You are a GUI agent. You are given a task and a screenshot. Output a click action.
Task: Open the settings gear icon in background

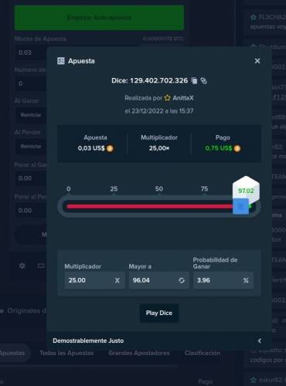tap(22, 266)
